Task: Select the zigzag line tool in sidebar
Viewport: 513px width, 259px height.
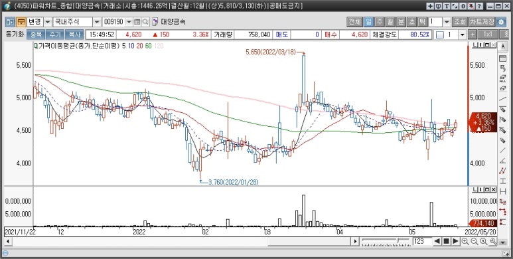Action: (502, 170)
